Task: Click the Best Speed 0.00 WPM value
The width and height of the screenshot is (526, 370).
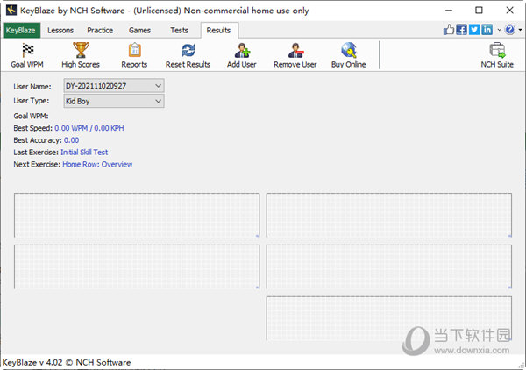Action: (89, 128)
